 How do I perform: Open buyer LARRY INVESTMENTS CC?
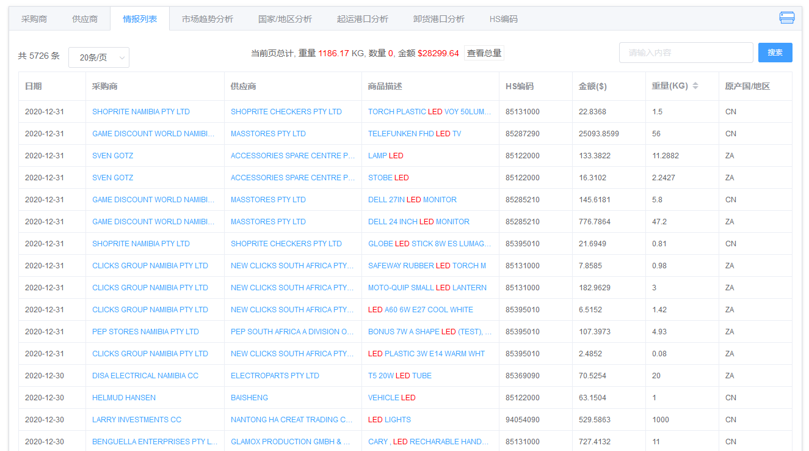tap(137, 420)
